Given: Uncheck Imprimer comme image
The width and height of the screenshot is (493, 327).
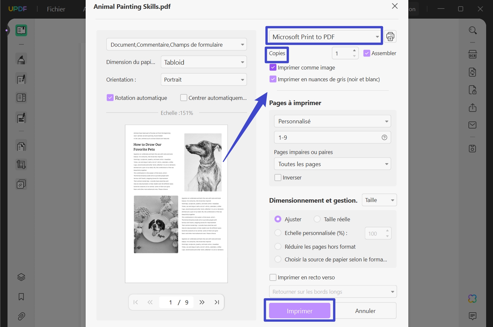Looking at the screenshot, I should 273,67.
